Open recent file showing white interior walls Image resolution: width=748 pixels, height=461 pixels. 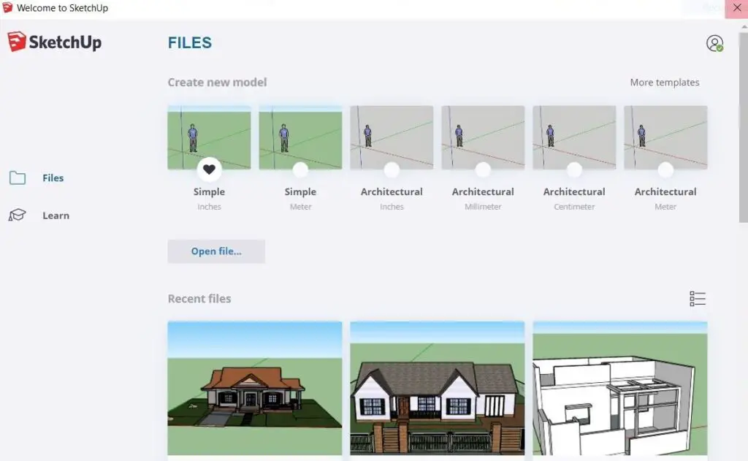(620, 389)
